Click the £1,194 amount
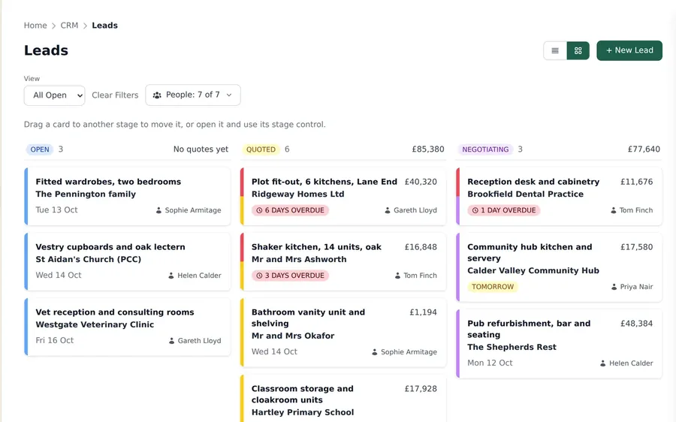 point(423,312)
